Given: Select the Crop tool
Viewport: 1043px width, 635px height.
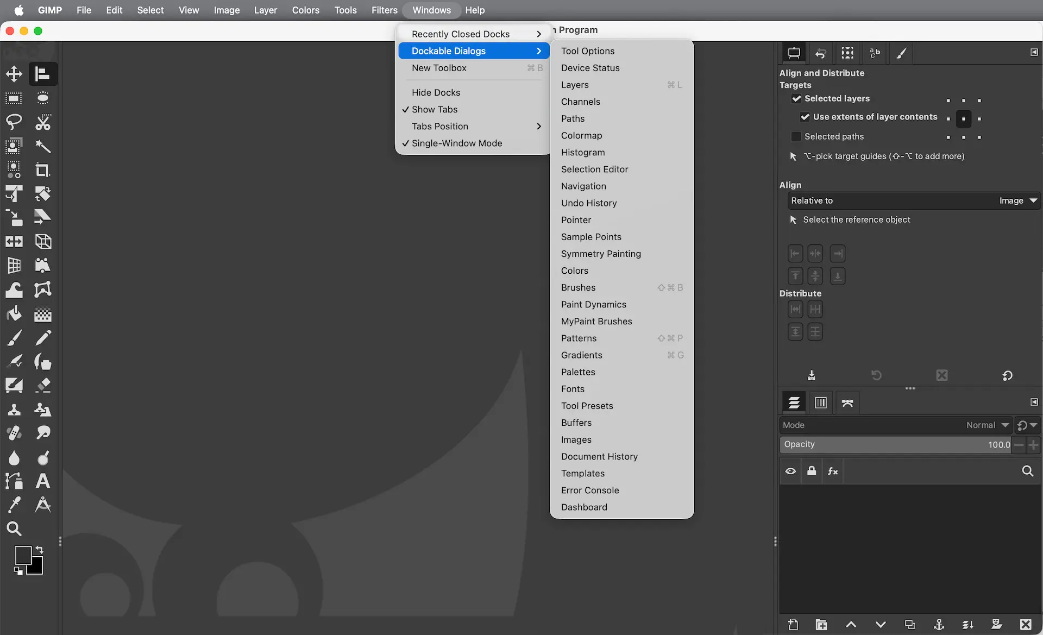Looking at the screenshot, I should pos(43,170).
